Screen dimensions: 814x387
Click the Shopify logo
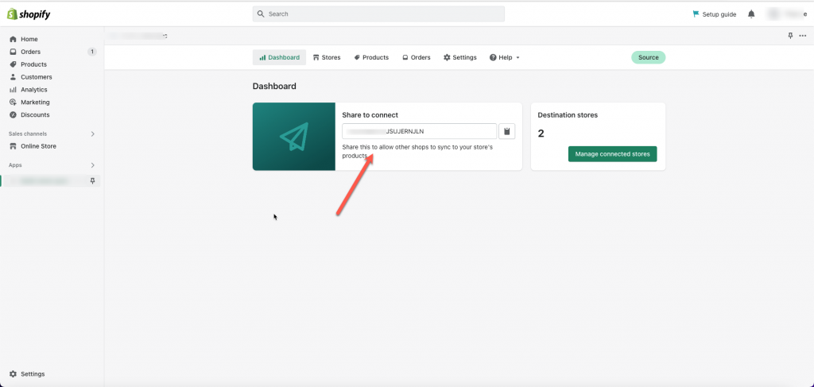(x=29, y=14)
